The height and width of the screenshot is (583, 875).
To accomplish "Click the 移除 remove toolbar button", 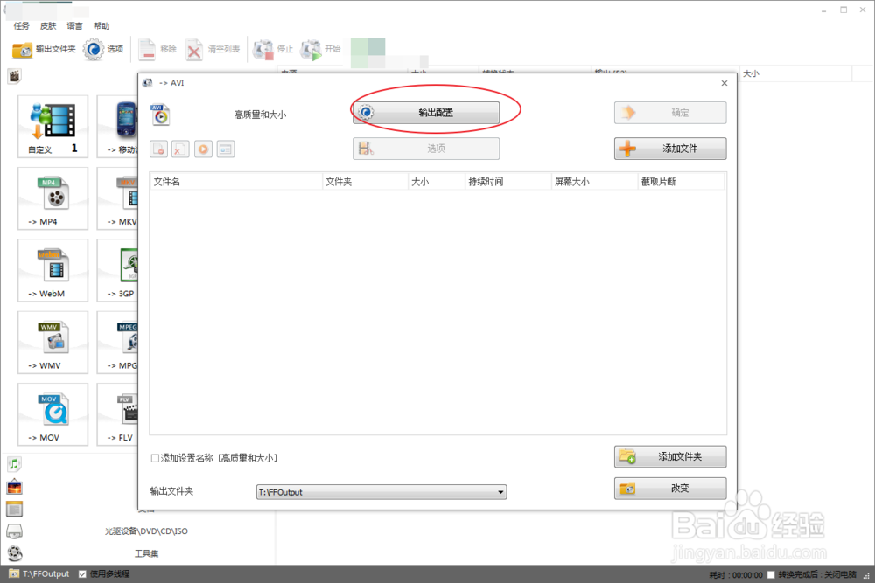I will [x=157, y=50].
